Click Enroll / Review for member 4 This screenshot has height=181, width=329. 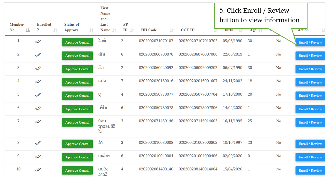pos(310,82)
